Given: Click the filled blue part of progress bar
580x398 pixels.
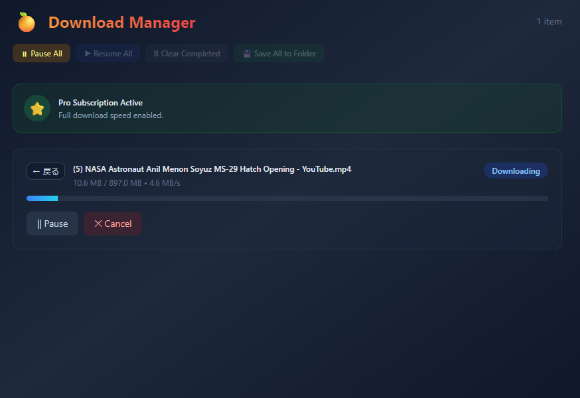Looking at the screenshot, I should (42, 198).
